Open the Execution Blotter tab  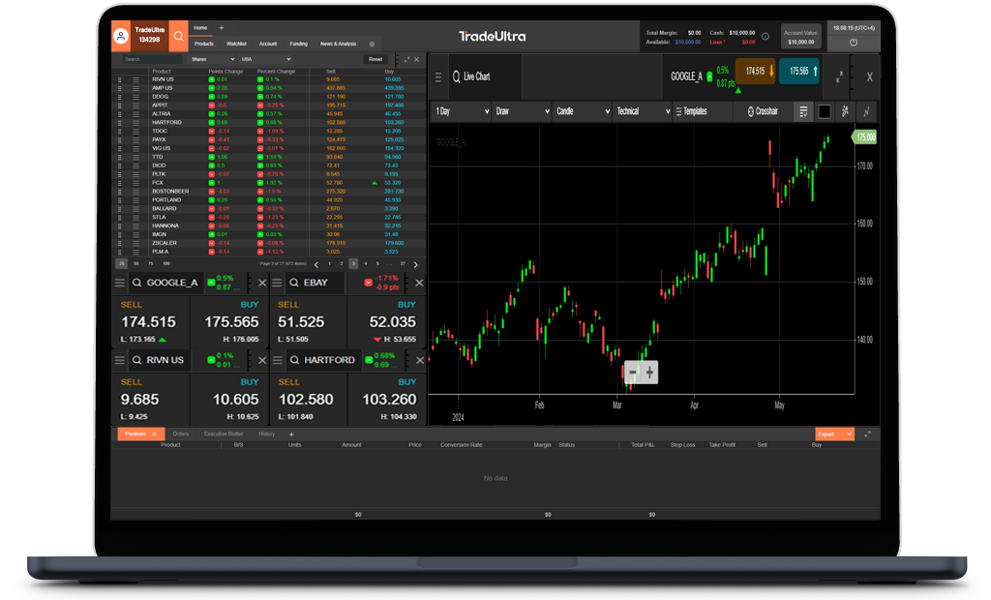pyautogui.click(x=224, y=435)
